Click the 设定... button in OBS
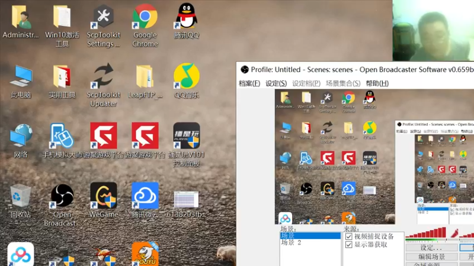474x266 pixels. tap(431, 248)
